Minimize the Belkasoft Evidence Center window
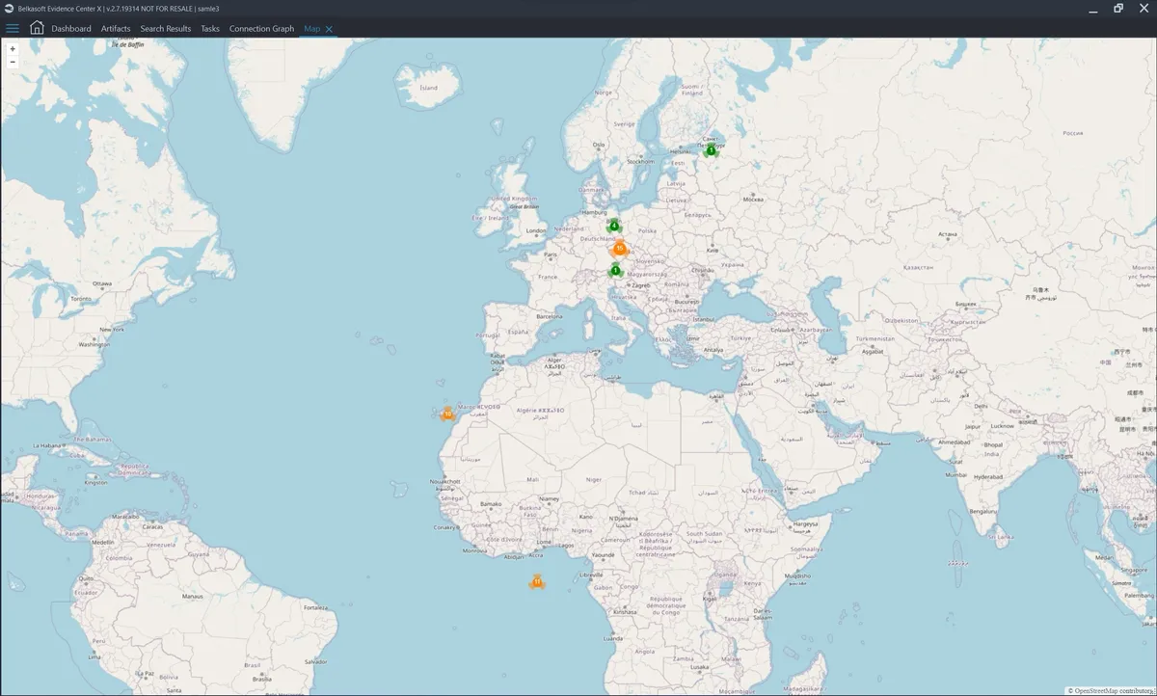Image resolution: width=1157 pixels, height=696 pixels. pyautogui.click(x=1090, y=8)
